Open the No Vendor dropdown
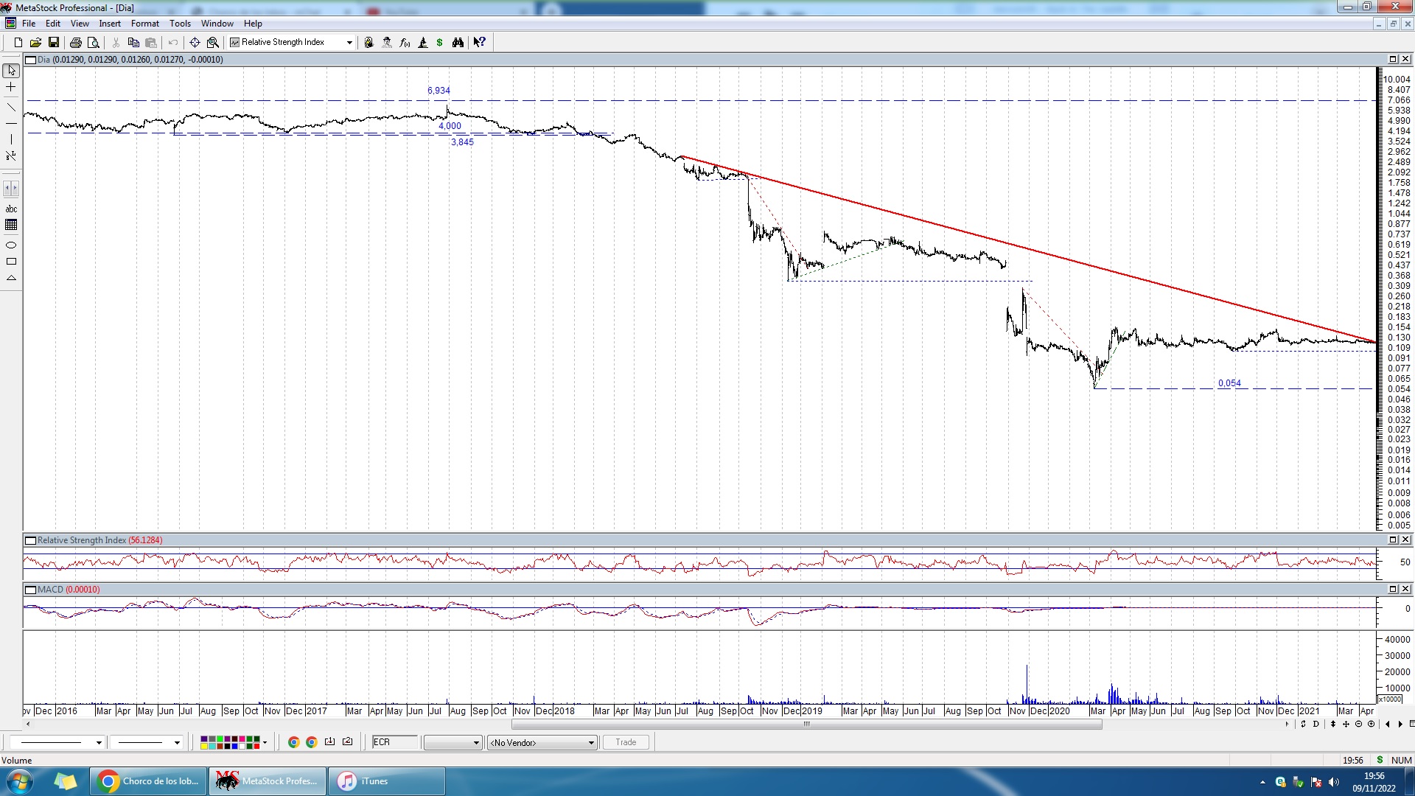This screenshot has width=1415, height=796. [591, 743]
